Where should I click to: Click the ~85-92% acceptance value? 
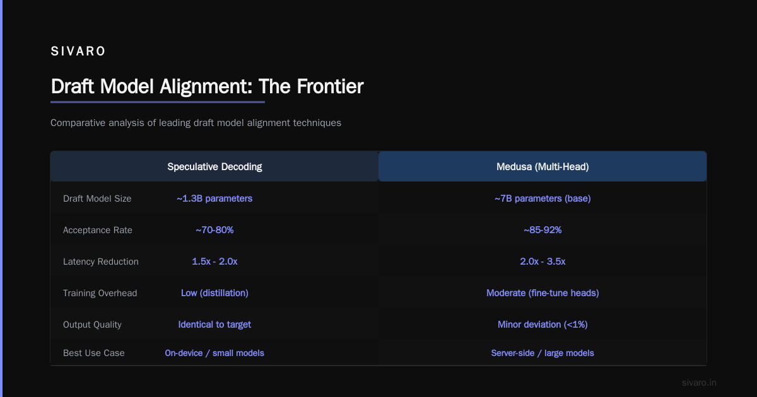[x=543, y=230]
